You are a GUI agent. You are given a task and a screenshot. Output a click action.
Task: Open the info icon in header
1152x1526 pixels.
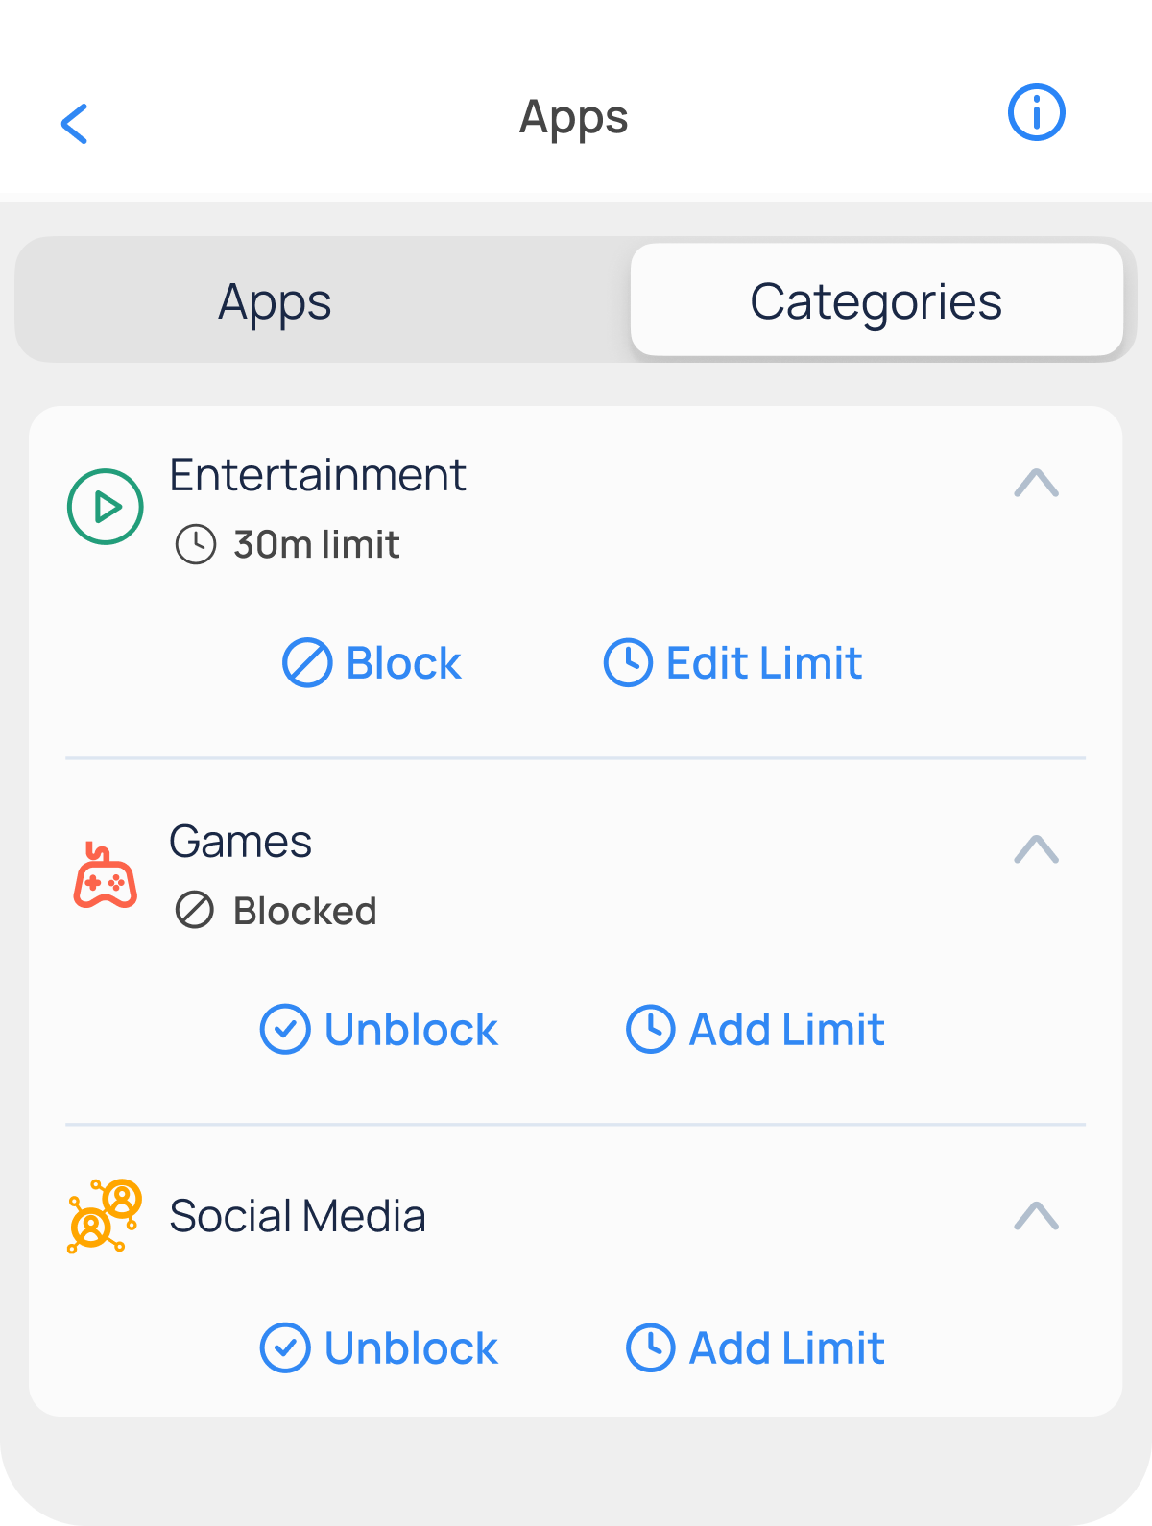click(x=1036, y=113)
